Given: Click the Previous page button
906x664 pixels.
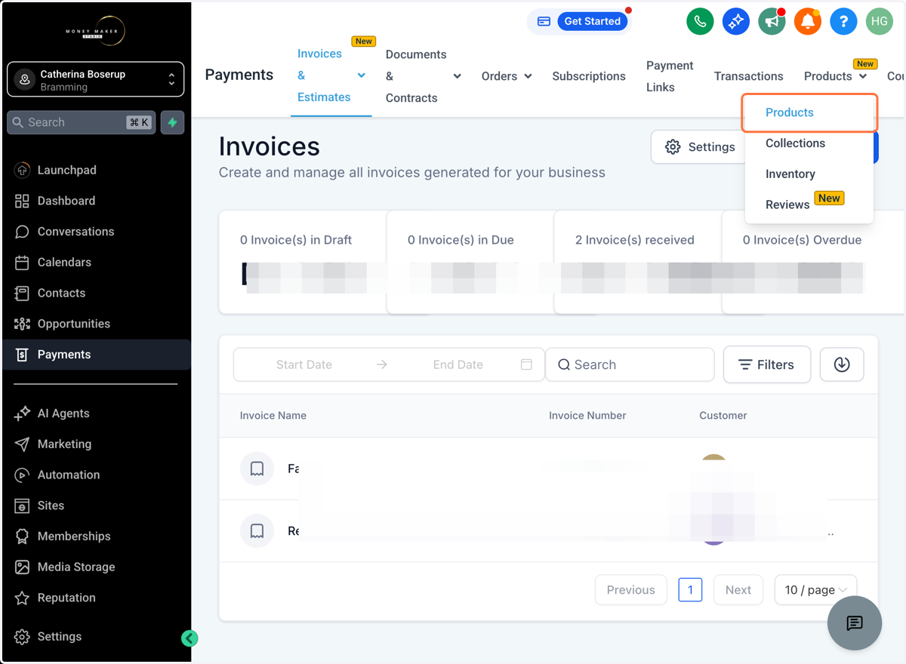Looking at the screenshot, I should point(631,590).
